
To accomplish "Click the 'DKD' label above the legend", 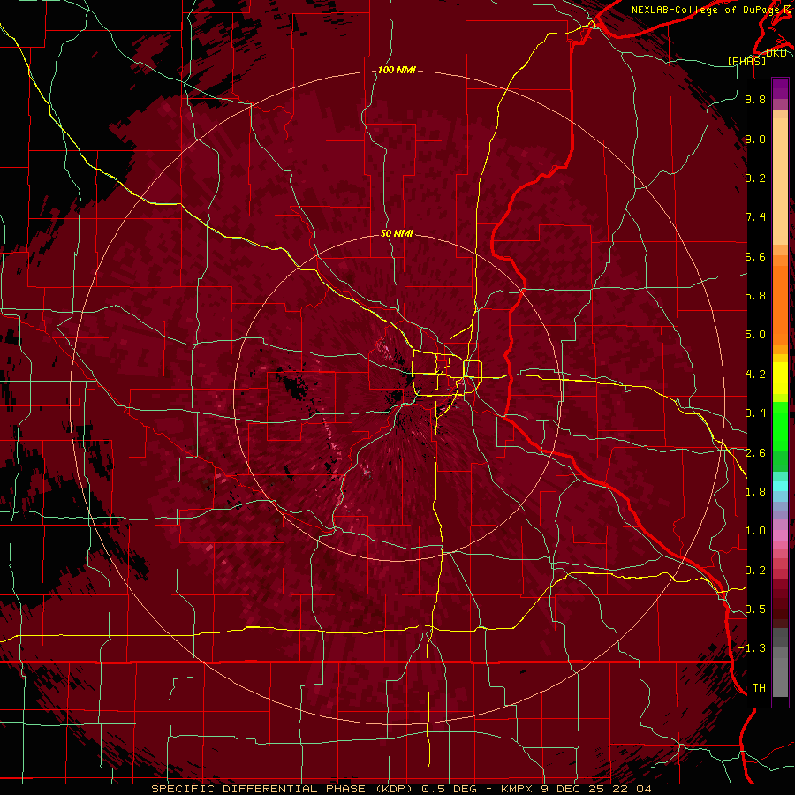I will [776, 53].
